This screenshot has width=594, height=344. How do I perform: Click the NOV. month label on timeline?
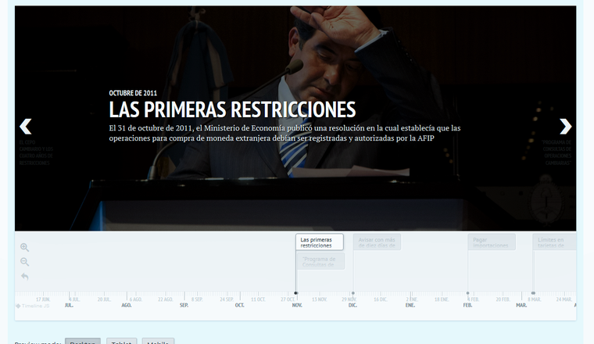(x=297, y=305)
